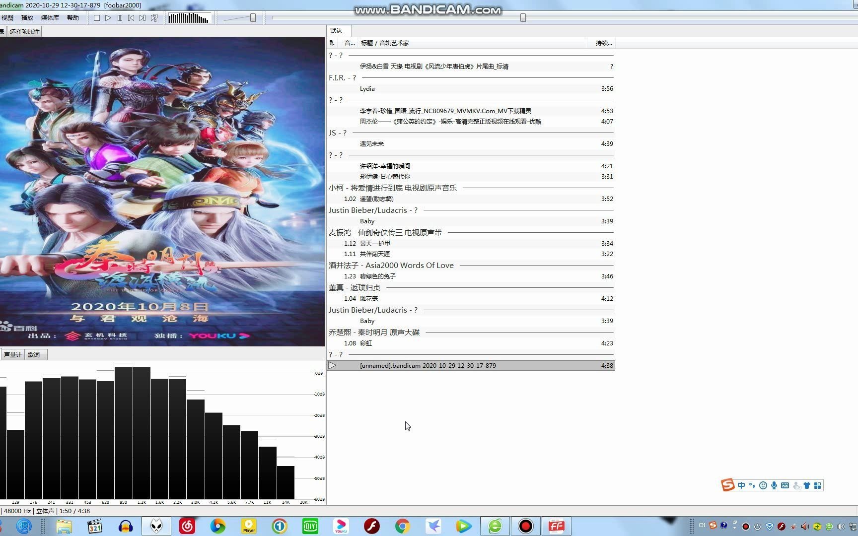
Task: Go to previous track button
Action: [x=131, y=18]
